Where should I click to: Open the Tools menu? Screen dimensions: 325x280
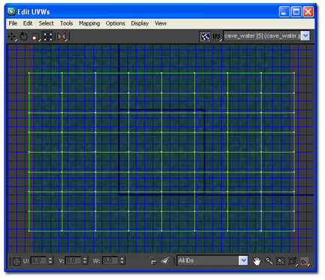pos(66,23)
